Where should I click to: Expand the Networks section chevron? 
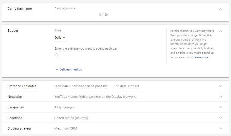[221, 97]
